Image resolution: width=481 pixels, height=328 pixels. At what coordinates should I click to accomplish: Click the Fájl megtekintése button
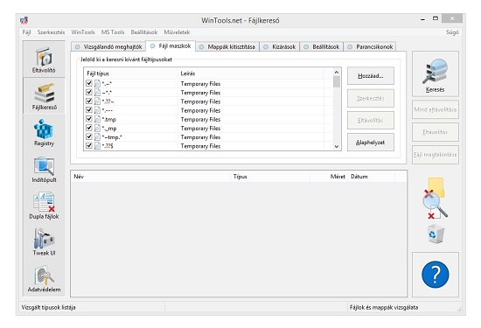tap(436, 155)
